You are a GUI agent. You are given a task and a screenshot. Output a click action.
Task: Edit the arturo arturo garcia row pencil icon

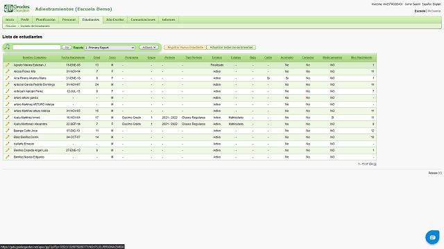click(8, 98)
